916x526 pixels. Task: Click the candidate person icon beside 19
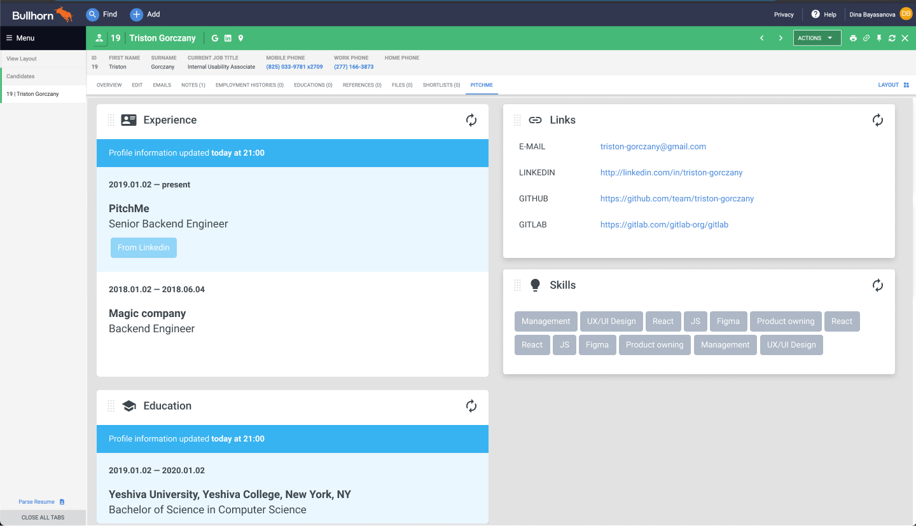tap(99, 38)
